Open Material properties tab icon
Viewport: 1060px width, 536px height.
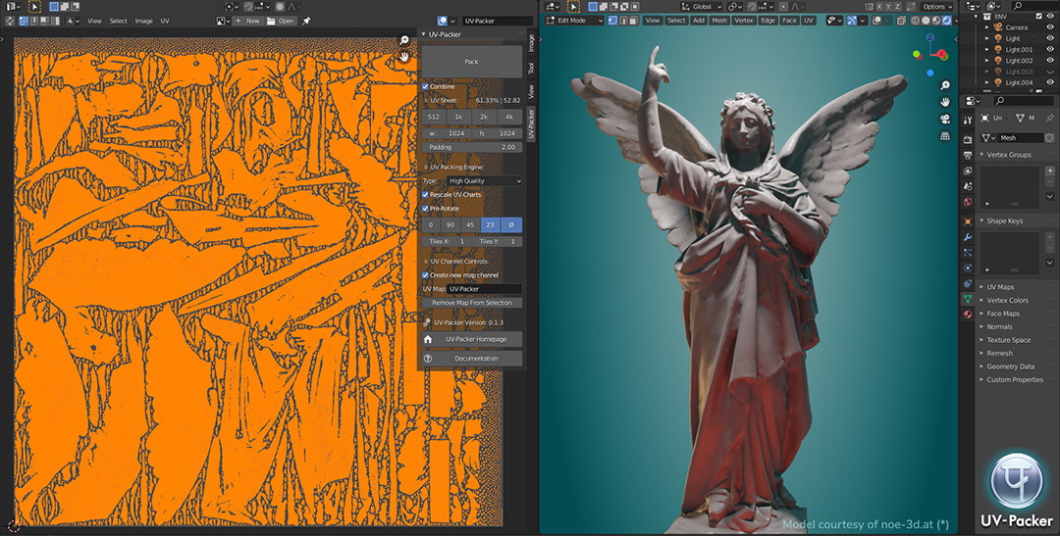click(968, 314)
